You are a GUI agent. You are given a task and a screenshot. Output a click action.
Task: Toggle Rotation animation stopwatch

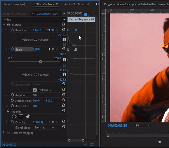(x=12, y=95)
